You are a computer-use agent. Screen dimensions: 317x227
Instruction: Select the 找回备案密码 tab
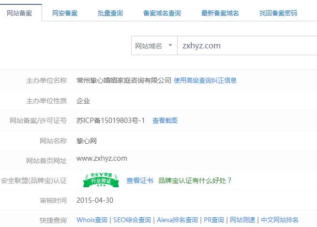pos(278,13)
